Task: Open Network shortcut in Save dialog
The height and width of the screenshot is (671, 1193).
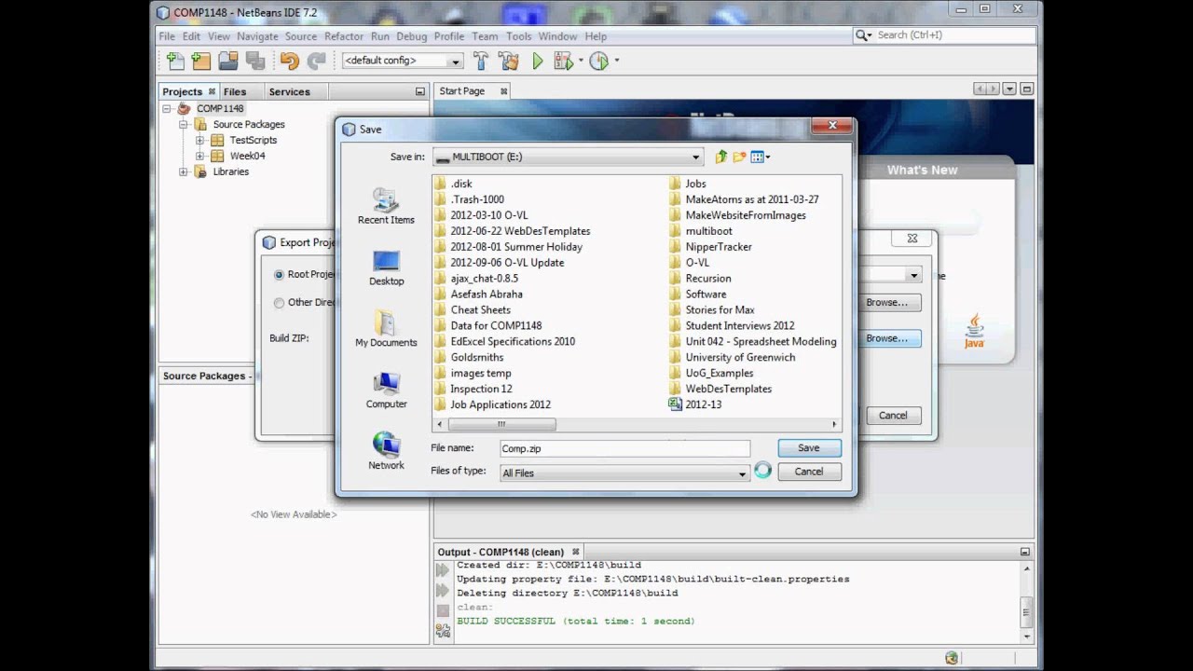Action: [386, 451]
